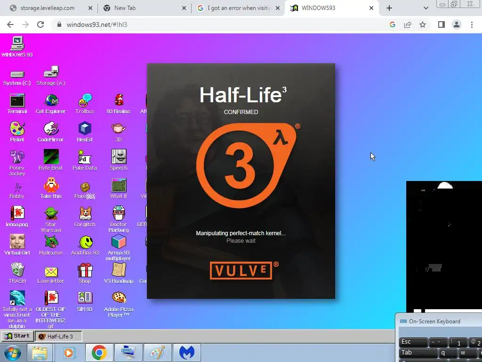Screen dimensions: 482x362
Task: Launch the Poney Jockey icon
Action: [17, 163]
